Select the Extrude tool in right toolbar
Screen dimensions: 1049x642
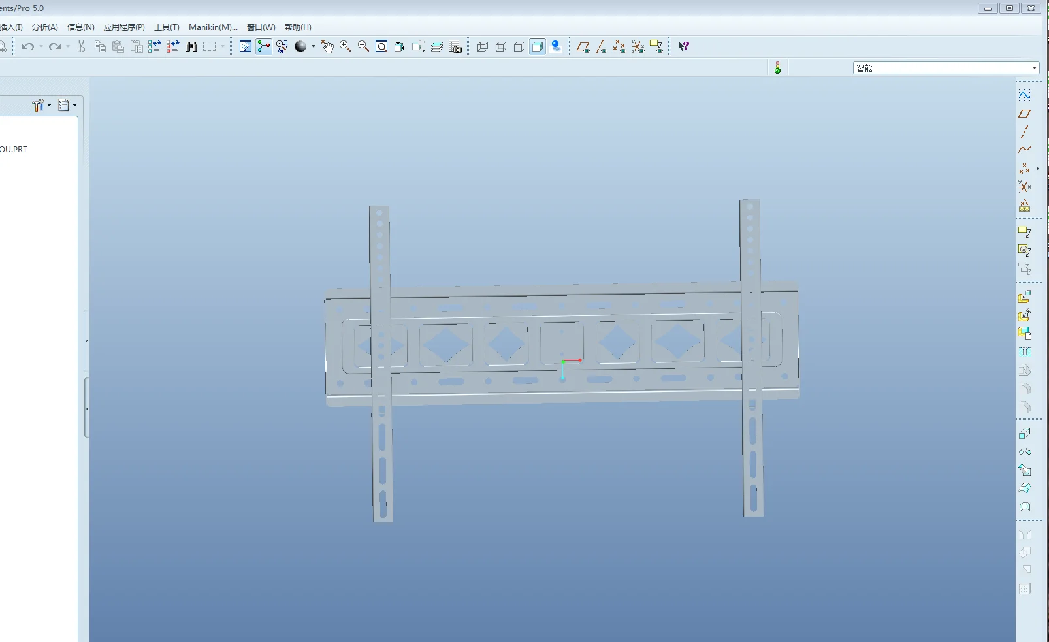click(x=1024, y=434)
